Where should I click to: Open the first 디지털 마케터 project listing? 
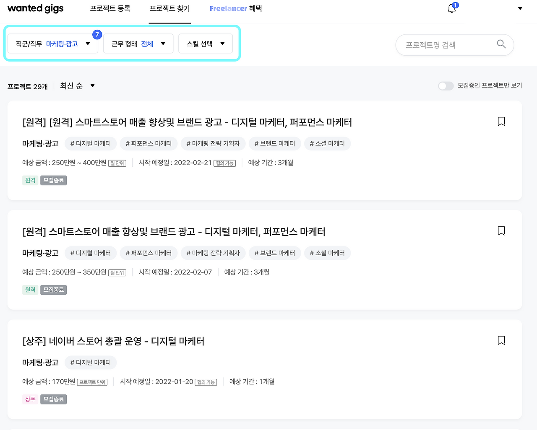click(187, 122)
